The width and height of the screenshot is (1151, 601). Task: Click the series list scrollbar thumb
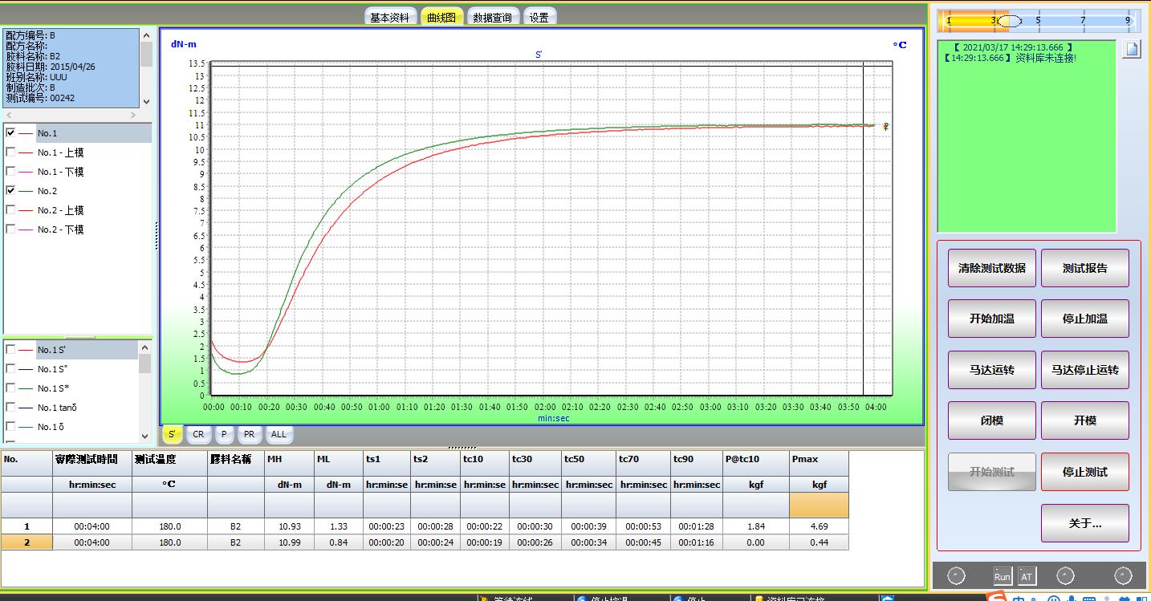pyautogui.click(x=145, y=363)
